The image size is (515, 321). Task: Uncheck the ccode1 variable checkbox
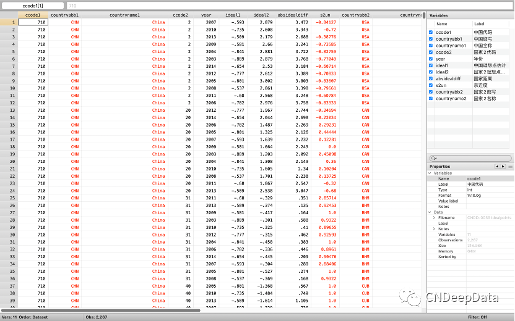click(x=431, y=32)
